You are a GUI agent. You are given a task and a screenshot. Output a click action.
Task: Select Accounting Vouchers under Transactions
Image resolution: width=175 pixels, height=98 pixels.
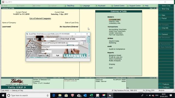(x=118, y=29)
